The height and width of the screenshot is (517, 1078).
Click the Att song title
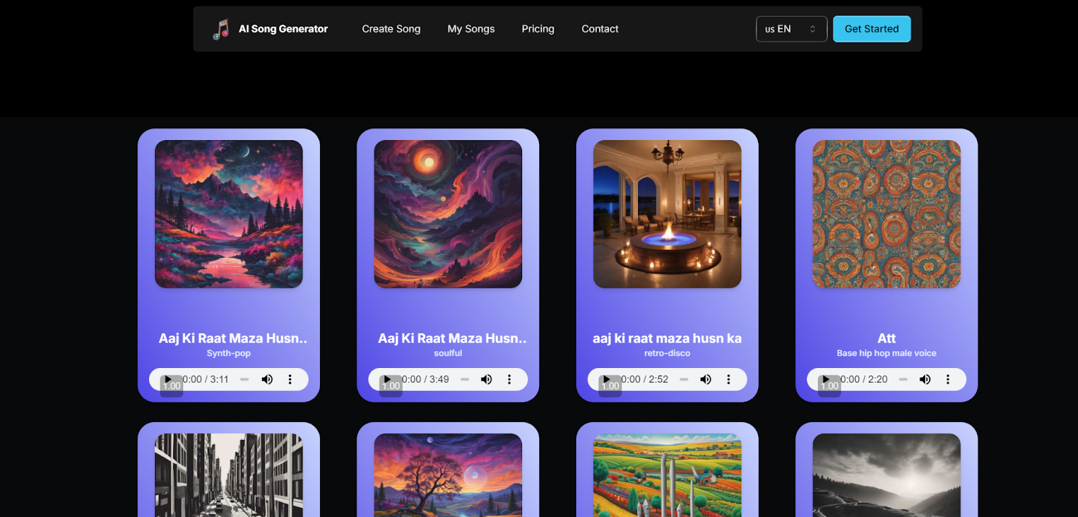pyautogui.click(x=887, y=338)
